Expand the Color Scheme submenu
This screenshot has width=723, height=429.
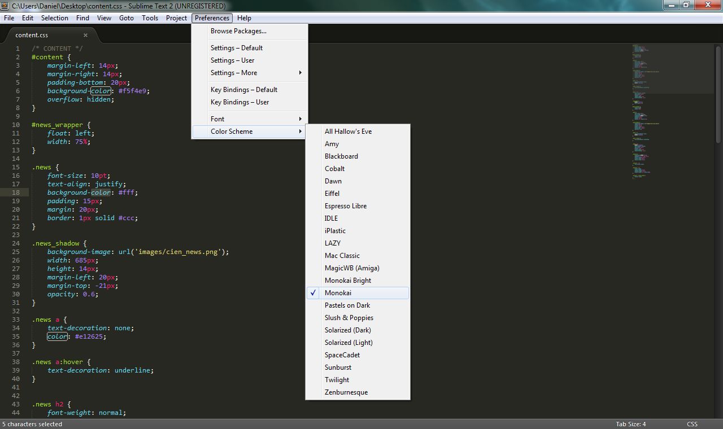click(250, 132)
